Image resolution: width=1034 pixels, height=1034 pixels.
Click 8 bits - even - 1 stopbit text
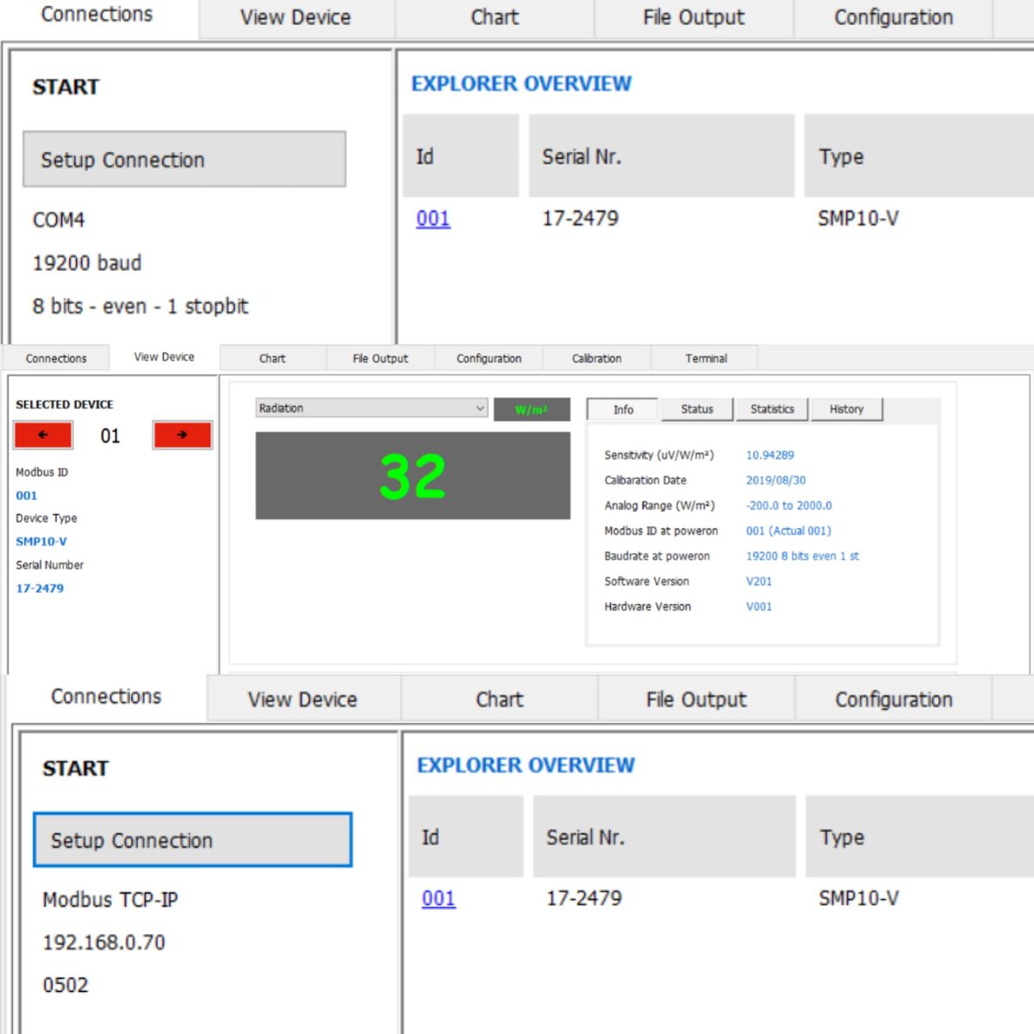coord(140,306)
